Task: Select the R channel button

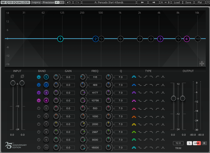Action: pyautogui.click(x=204, y=143)
